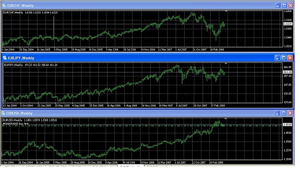Minimize the EURCHF Weekly chart window
This screenshot has width=300, height=176.
pos(278,5)
